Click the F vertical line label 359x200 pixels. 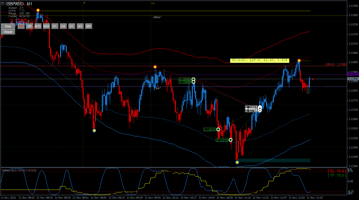(84, 3)
